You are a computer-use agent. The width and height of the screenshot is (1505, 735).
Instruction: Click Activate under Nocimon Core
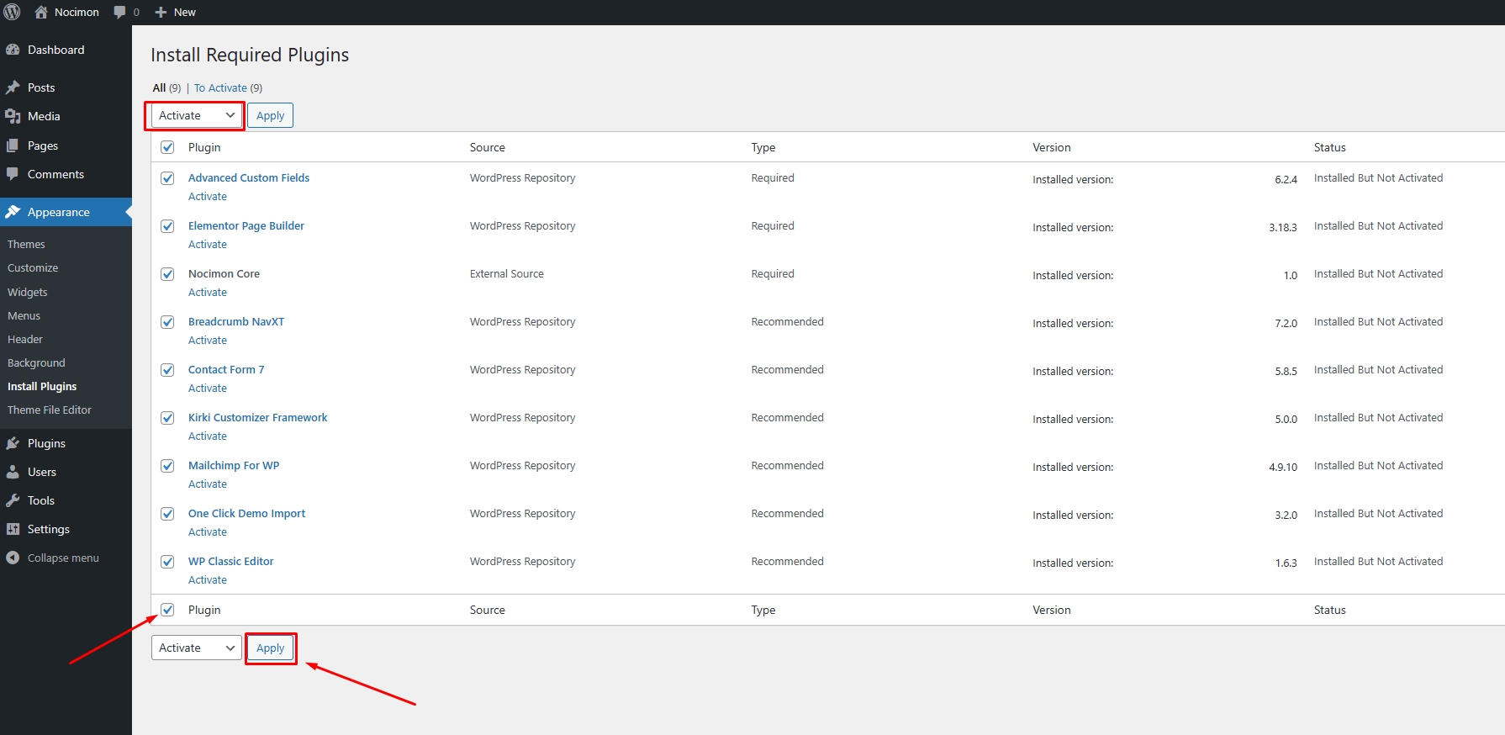[x=208, y=292]
